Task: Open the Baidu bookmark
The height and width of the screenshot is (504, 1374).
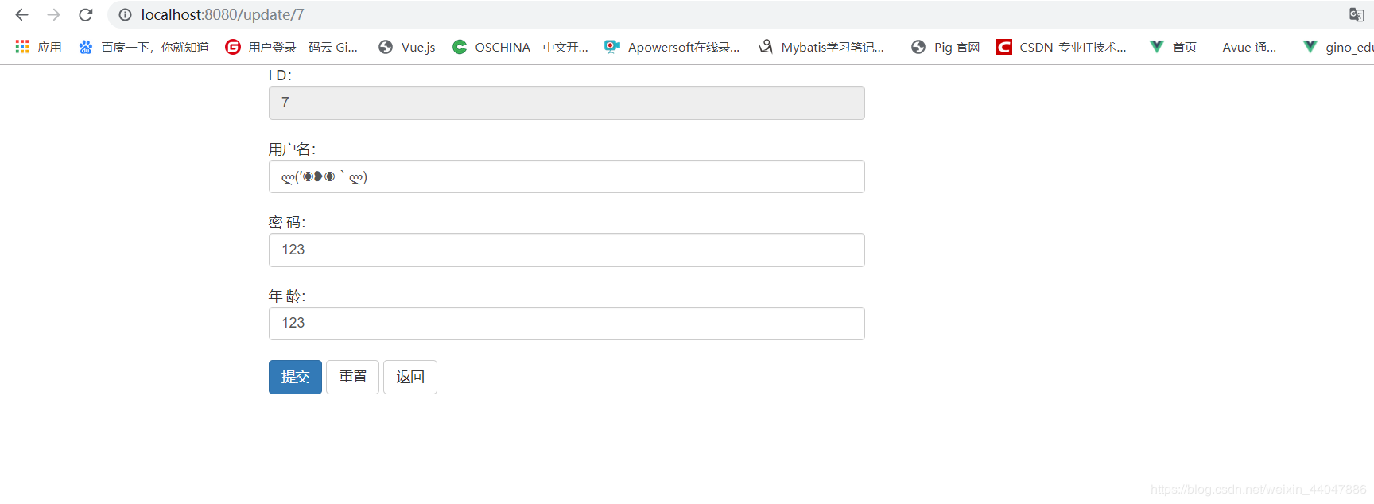Action: pyautogui.click(x=144, y=47)
